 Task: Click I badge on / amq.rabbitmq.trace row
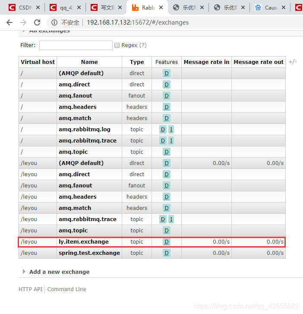point(171,140)
